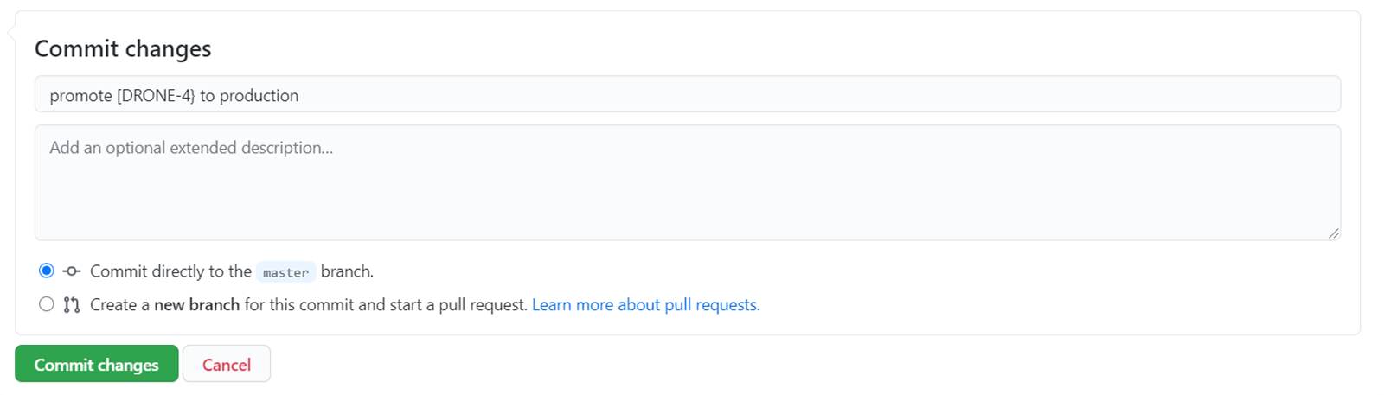Viewport: 1384px width, 395px height.
Task: Click the bold "new branch" text
Action: (x=196, y=305)
